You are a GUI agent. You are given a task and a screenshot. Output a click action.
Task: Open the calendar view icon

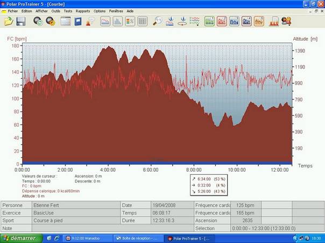click(x=66, y=21)
